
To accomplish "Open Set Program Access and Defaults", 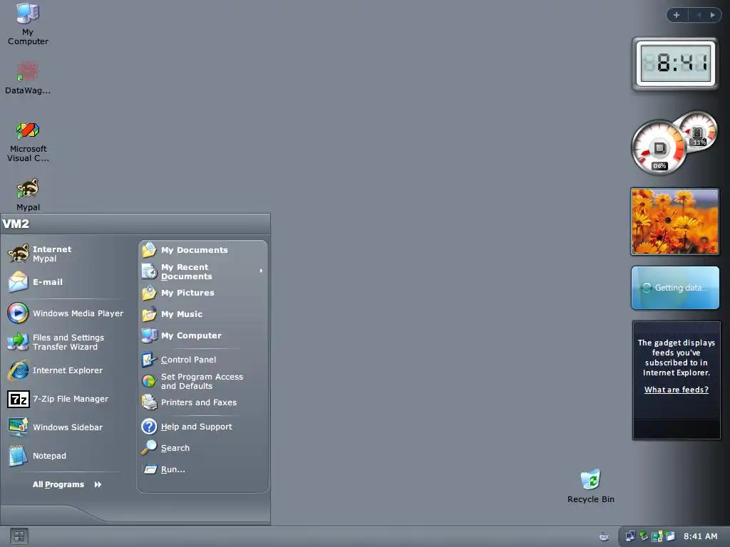I will coord(203,381).
